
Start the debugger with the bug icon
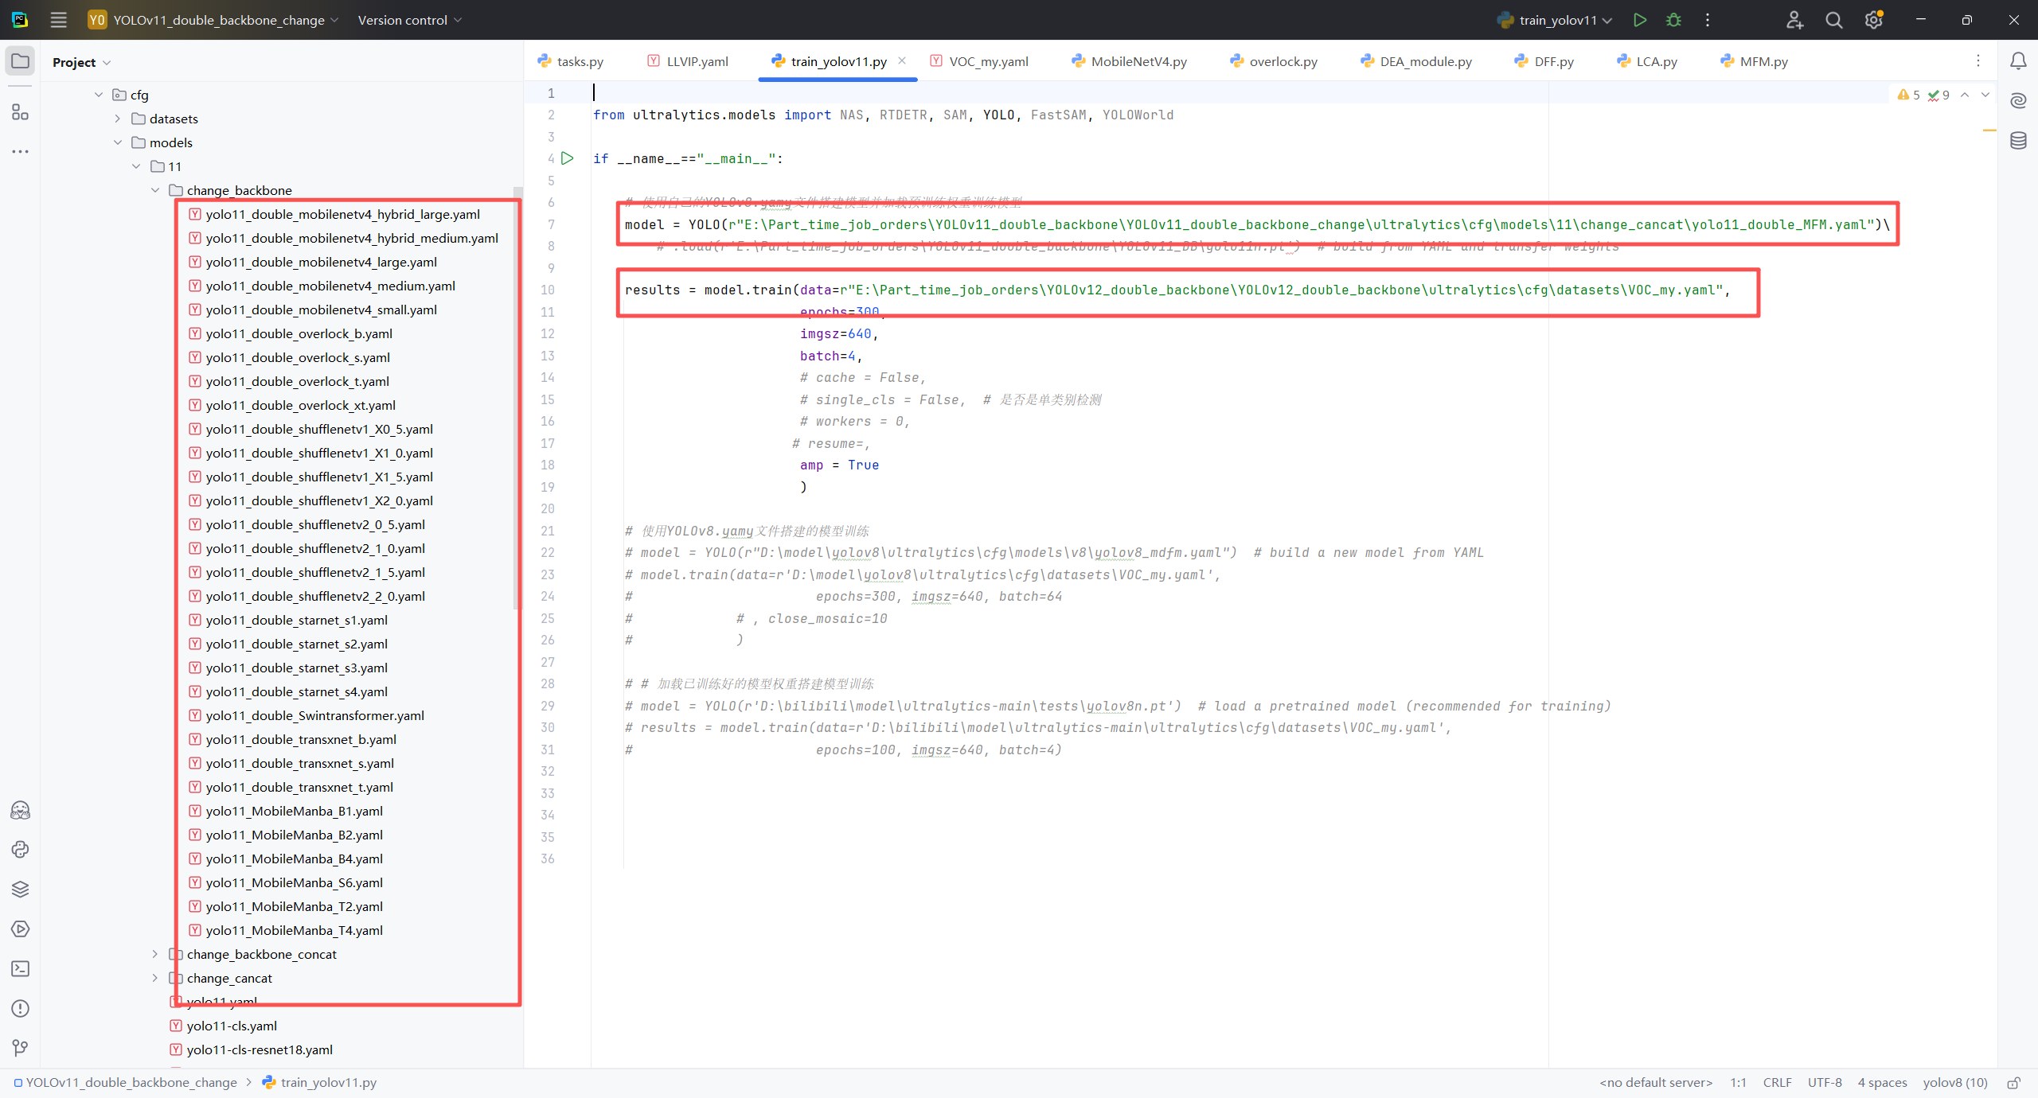(1673, 20)
